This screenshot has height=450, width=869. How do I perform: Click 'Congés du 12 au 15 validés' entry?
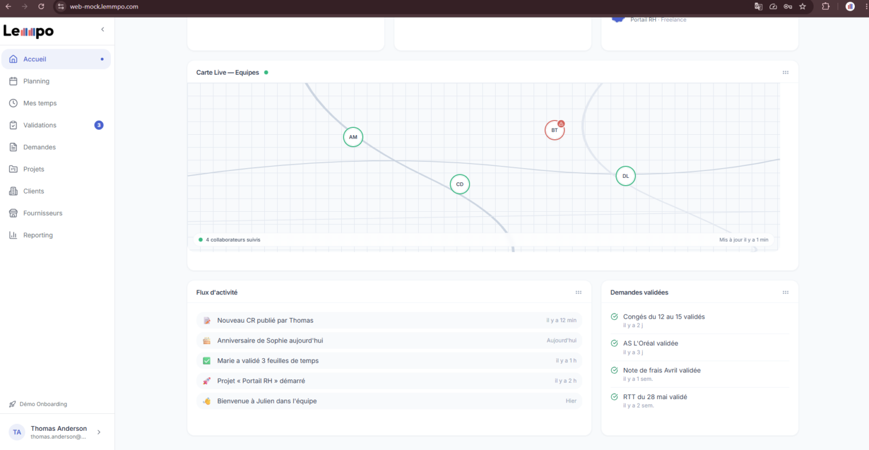click(700, 321)
